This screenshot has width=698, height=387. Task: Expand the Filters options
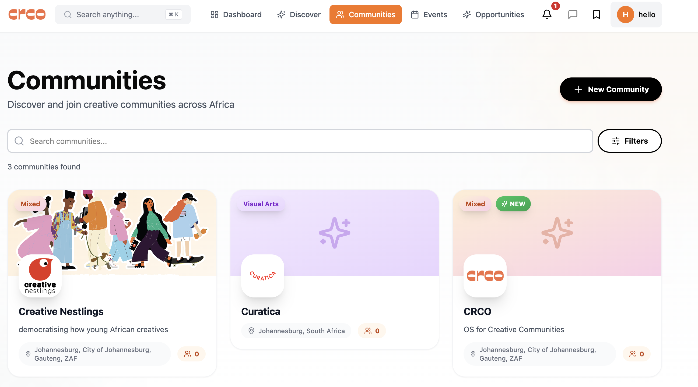(629, 141)
